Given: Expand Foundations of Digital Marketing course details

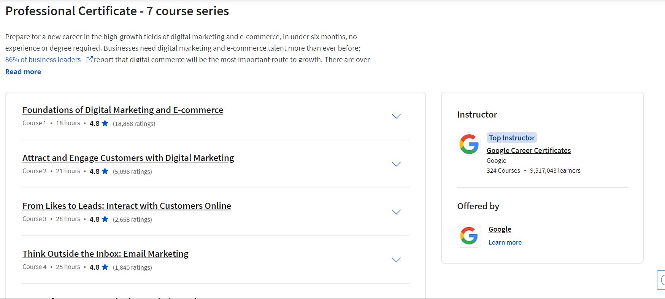Looking at the screenshot, I should pyautogui.click(x=396, y=116).
